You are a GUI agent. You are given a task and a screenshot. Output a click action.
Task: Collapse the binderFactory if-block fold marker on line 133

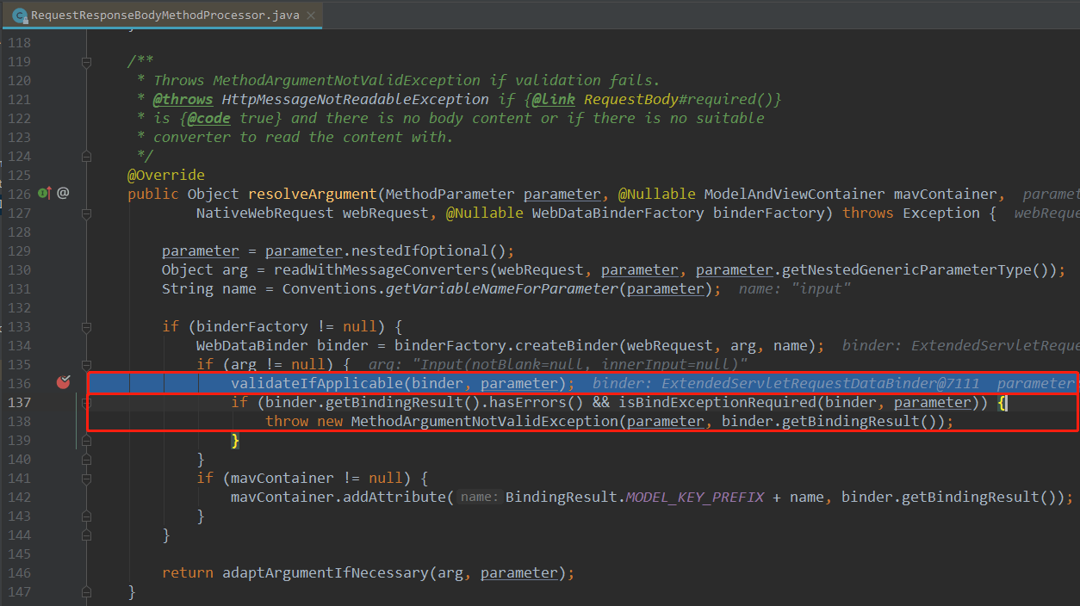click(85, 326)
